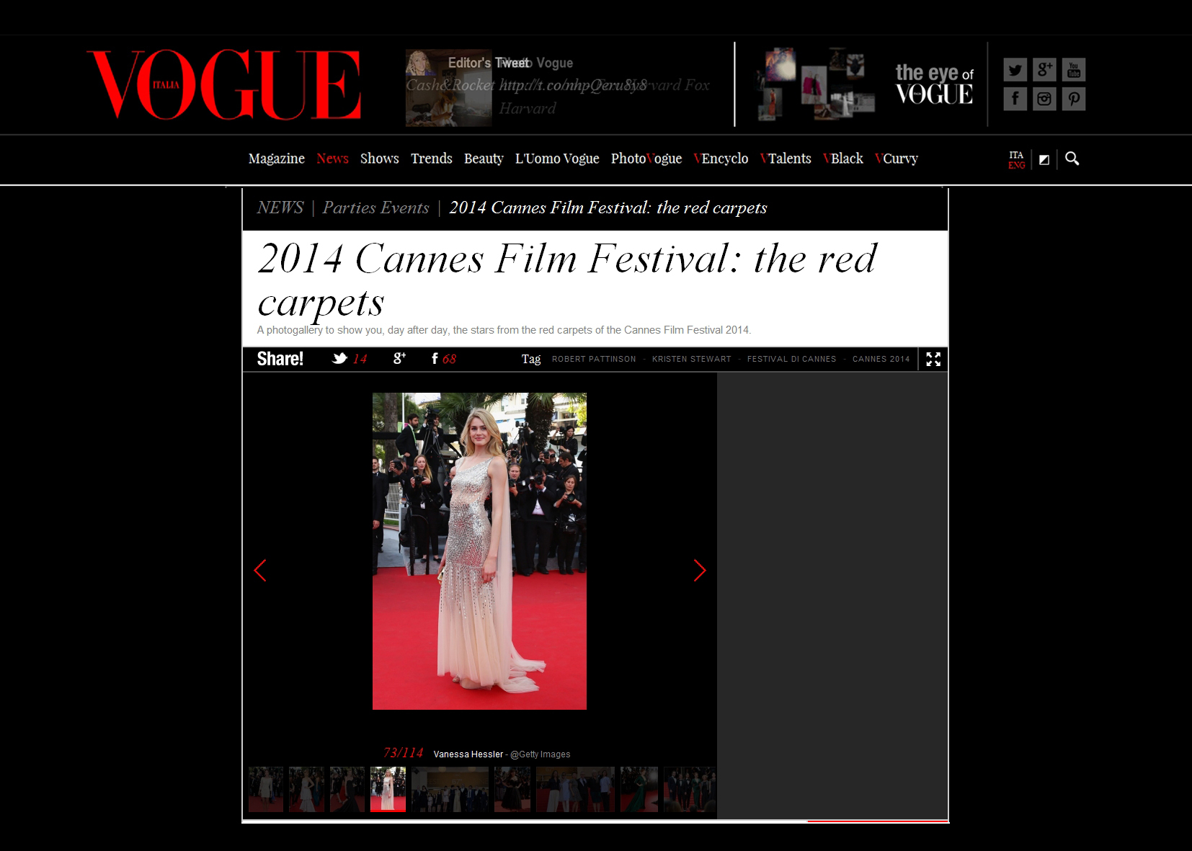This screenshot has height=851, width=1192.
Task: Open the Pinterest social icon
Action: (x=1073, y=99)
